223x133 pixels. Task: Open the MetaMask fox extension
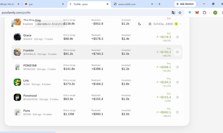[197, 13]
